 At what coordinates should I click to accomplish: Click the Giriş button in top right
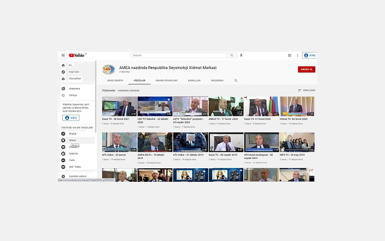[x=309, y=55]
